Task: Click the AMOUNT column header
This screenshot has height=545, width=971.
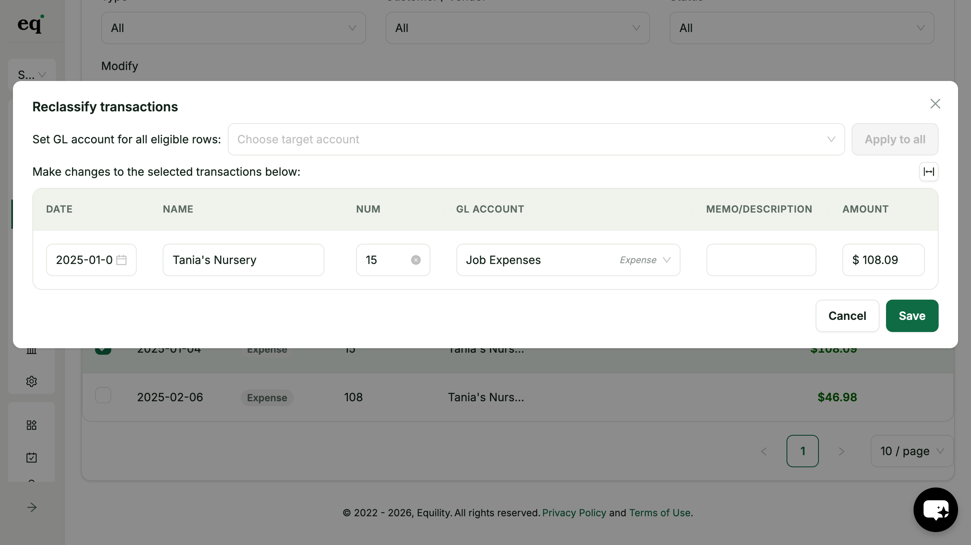Action: click(x=865, y=209)
